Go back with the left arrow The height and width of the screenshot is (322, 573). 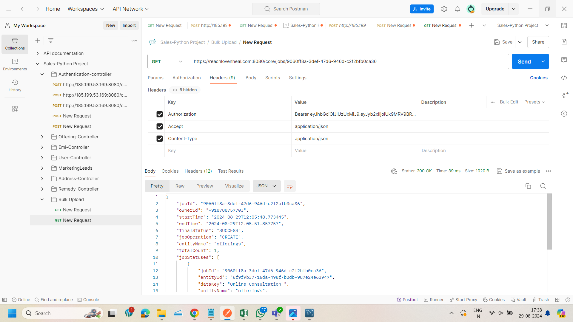coord(23,9)
